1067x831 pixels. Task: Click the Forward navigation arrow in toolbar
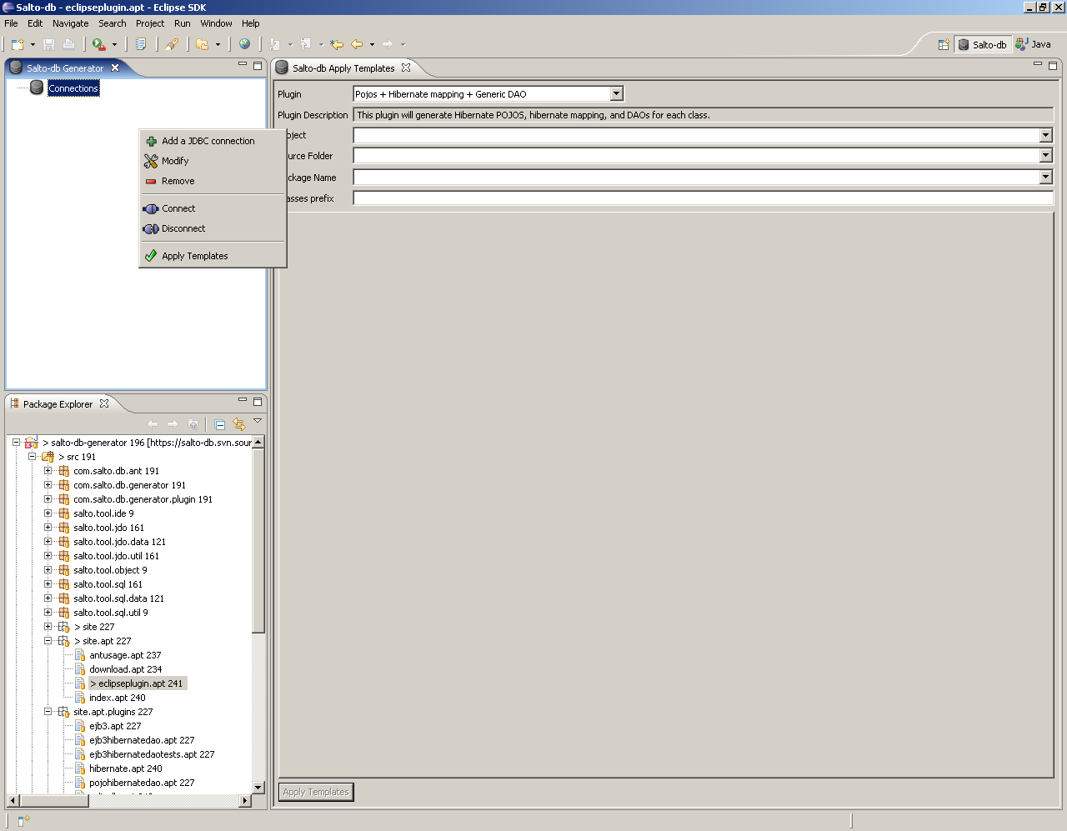pyautogui.click(x=388, y=44)
